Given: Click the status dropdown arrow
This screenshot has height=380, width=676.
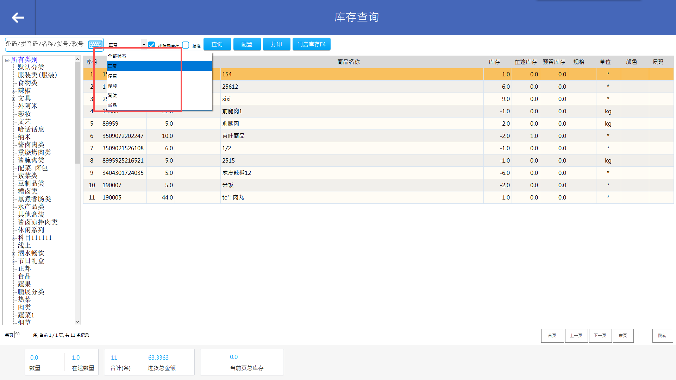Looking at the screenshot, I should [x=144, y=45].
